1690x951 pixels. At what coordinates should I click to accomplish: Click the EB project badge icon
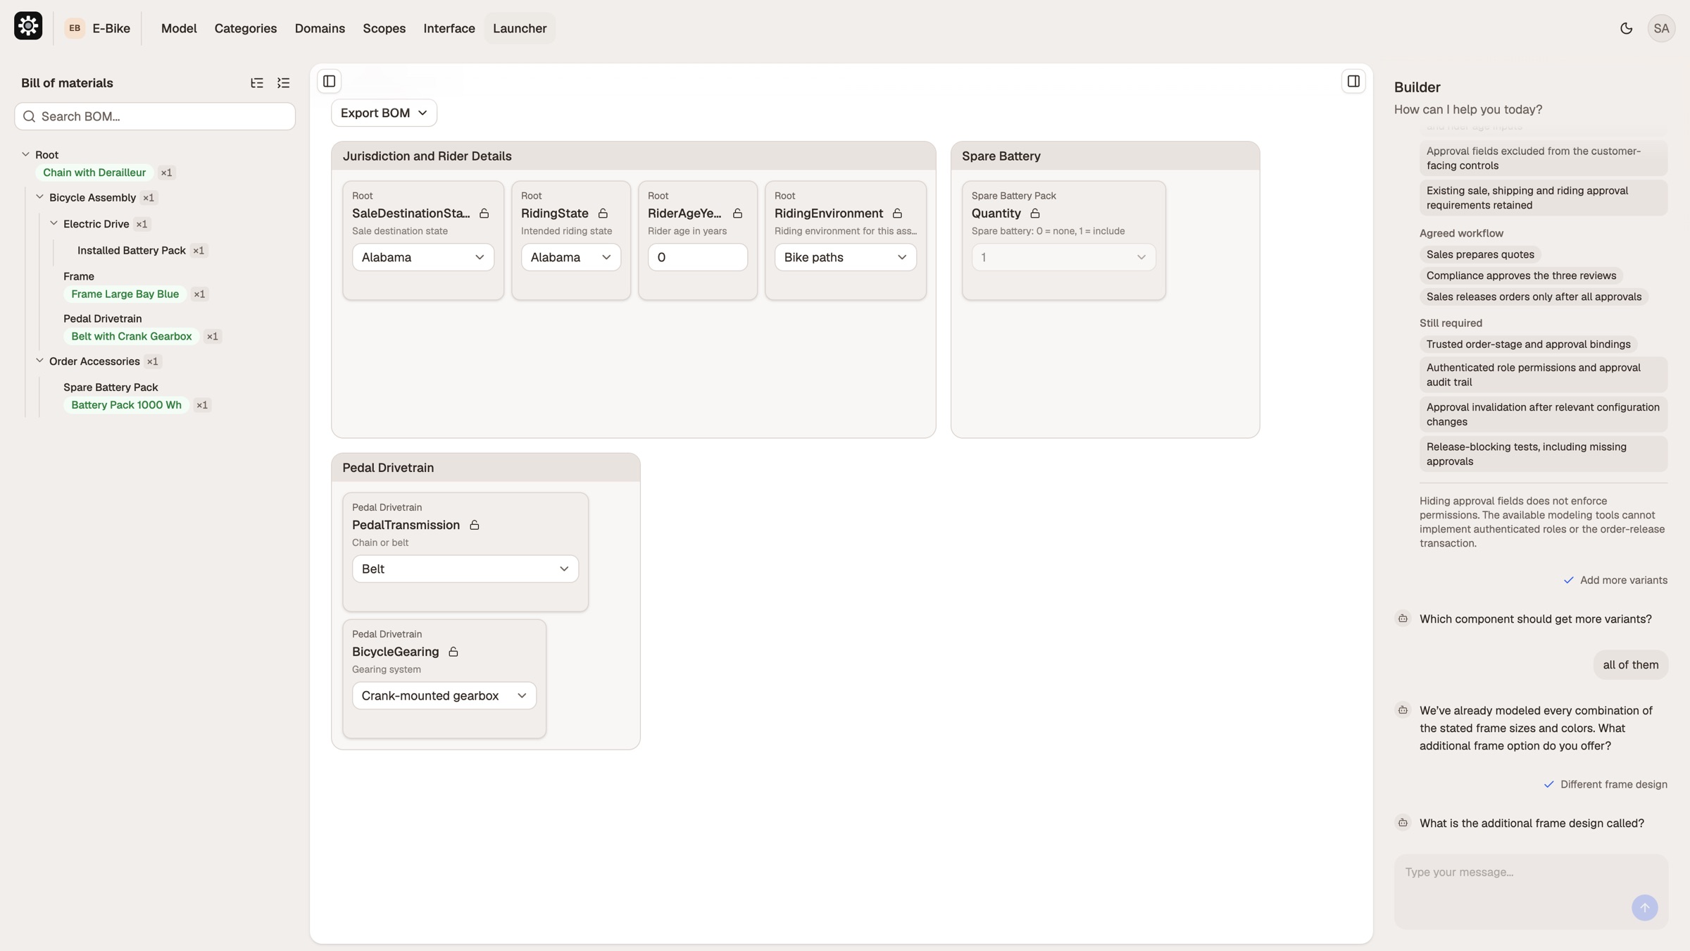[x=75, y=28]
